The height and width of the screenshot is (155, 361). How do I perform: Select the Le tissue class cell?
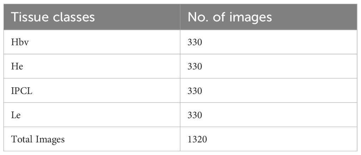pyautogui.click(x=92, y=115)
